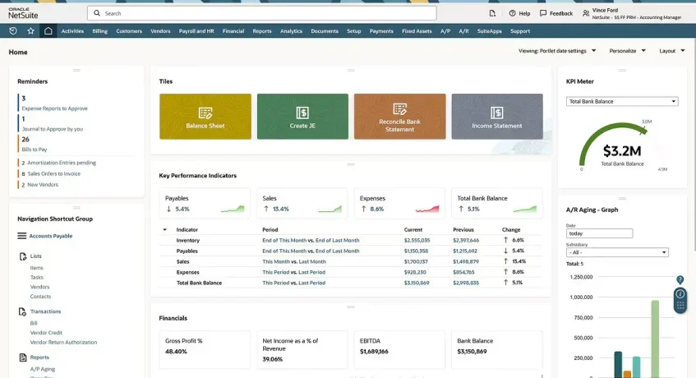Open the Subsidiary All dropdown
The image size is (696, 378).
coord(617,252)
